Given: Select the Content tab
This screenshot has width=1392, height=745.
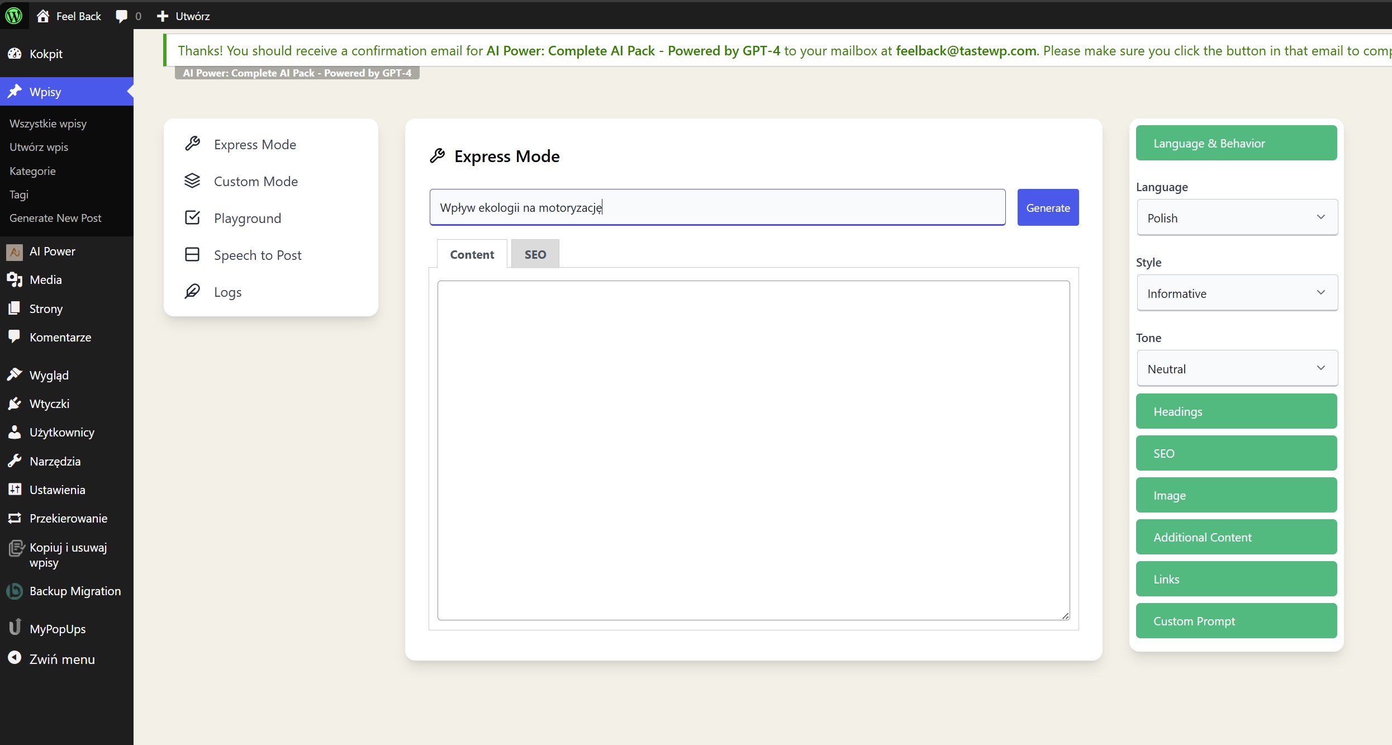Looking at the screenshot, I should point(472,254).
